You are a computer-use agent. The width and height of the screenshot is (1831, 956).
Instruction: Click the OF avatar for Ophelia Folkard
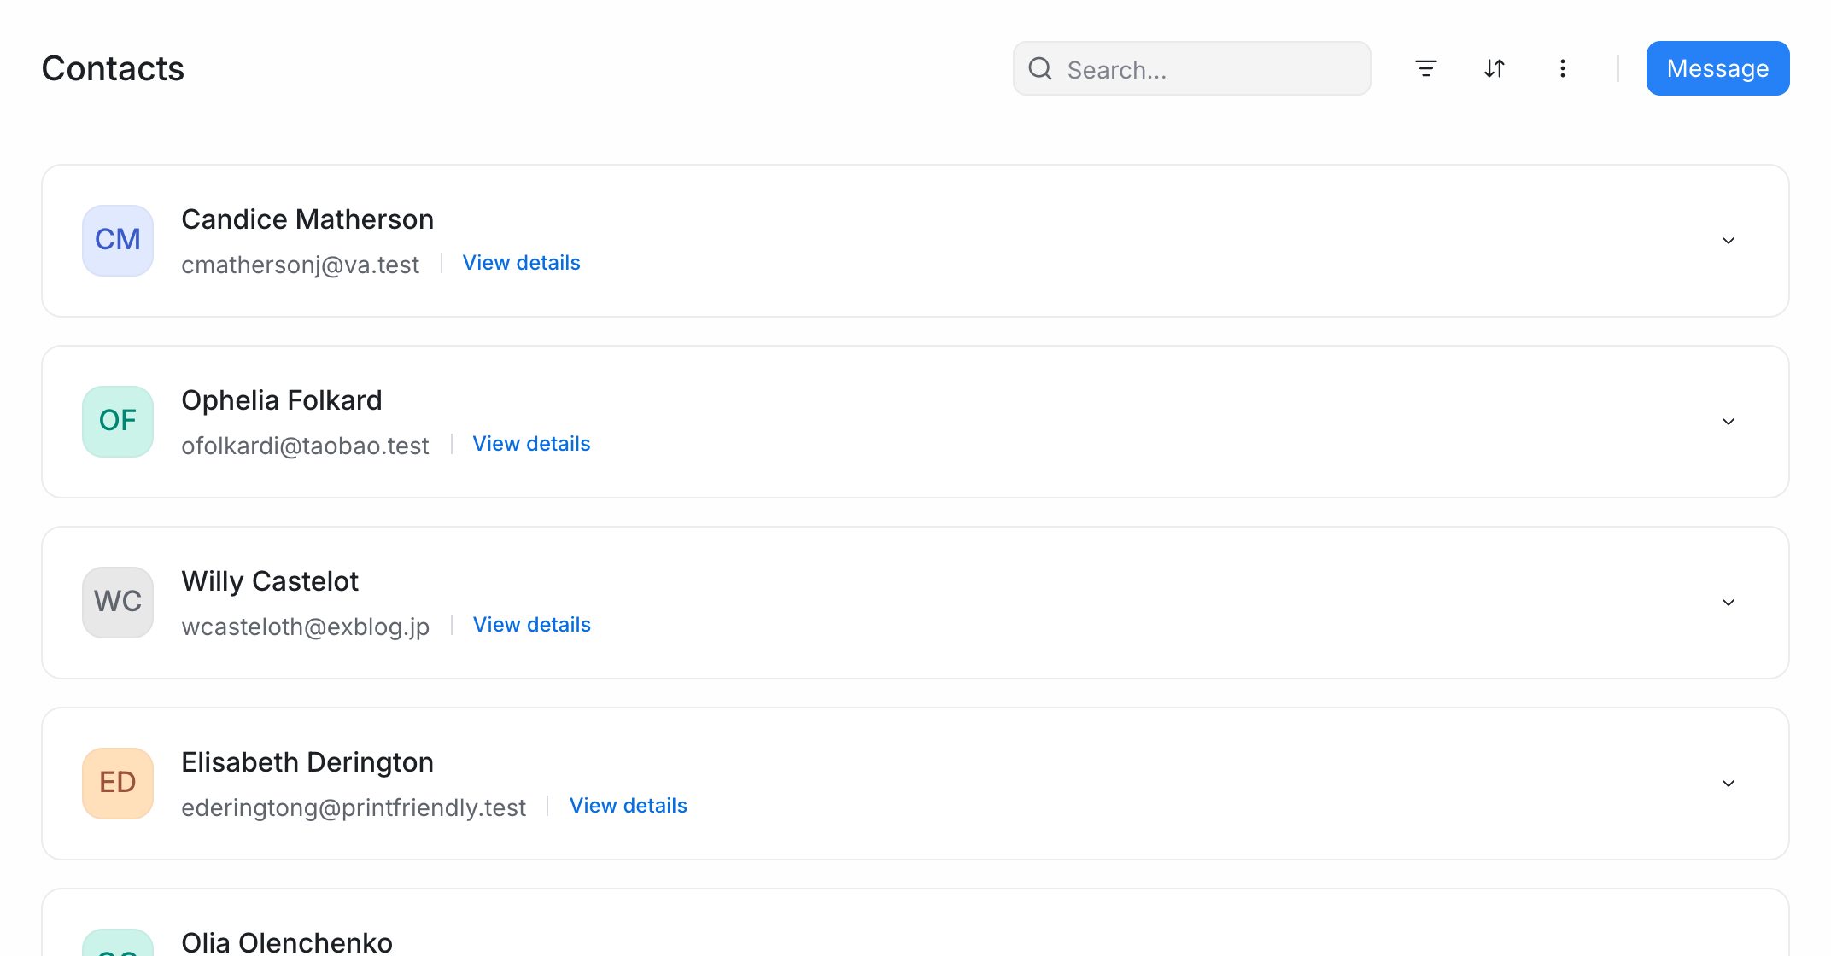(118, 421)
